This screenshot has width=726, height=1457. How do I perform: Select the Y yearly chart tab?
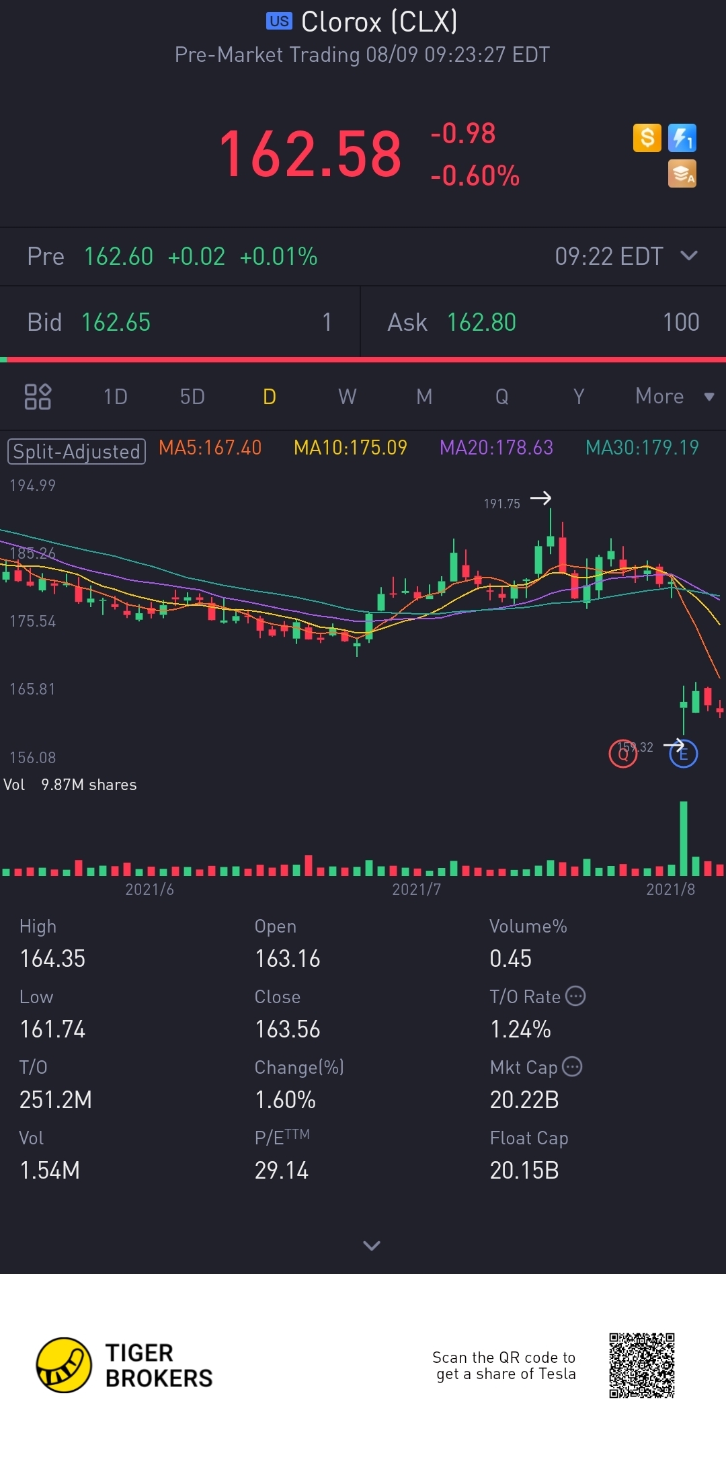(x=579, y=397)
